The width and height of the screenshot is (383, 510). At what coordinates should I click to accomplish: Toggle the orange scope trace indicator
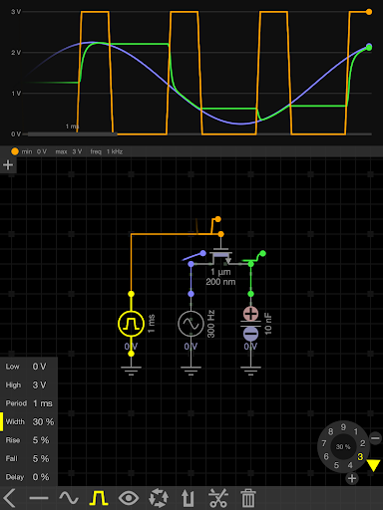point(15,151)
